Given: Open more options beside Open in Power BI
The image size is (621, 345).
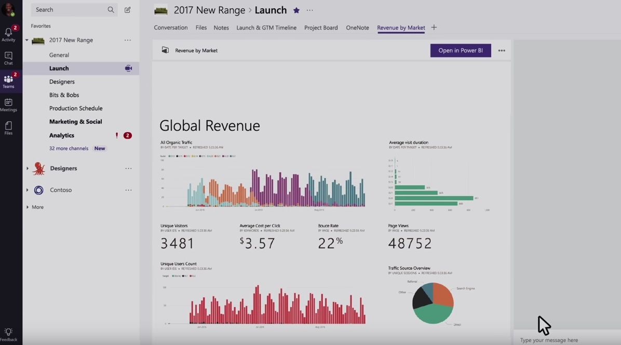Looking at the screenshot, I should pyautogui.click(x=502, y=51).
